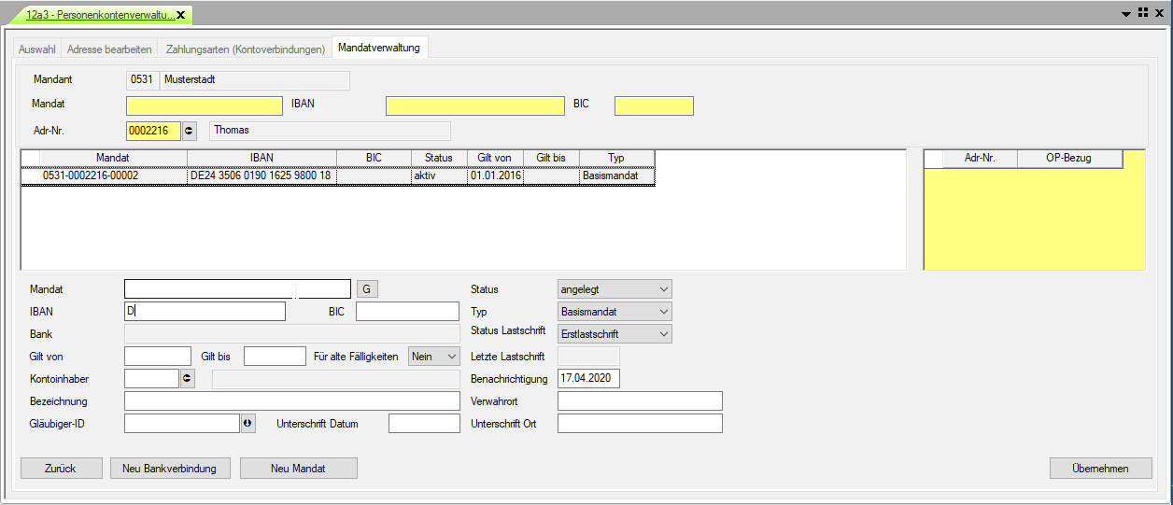This screenshot has height=505, width=1173.
Task: Click the Neu Bankverbindung button
Action: point(169,469)
